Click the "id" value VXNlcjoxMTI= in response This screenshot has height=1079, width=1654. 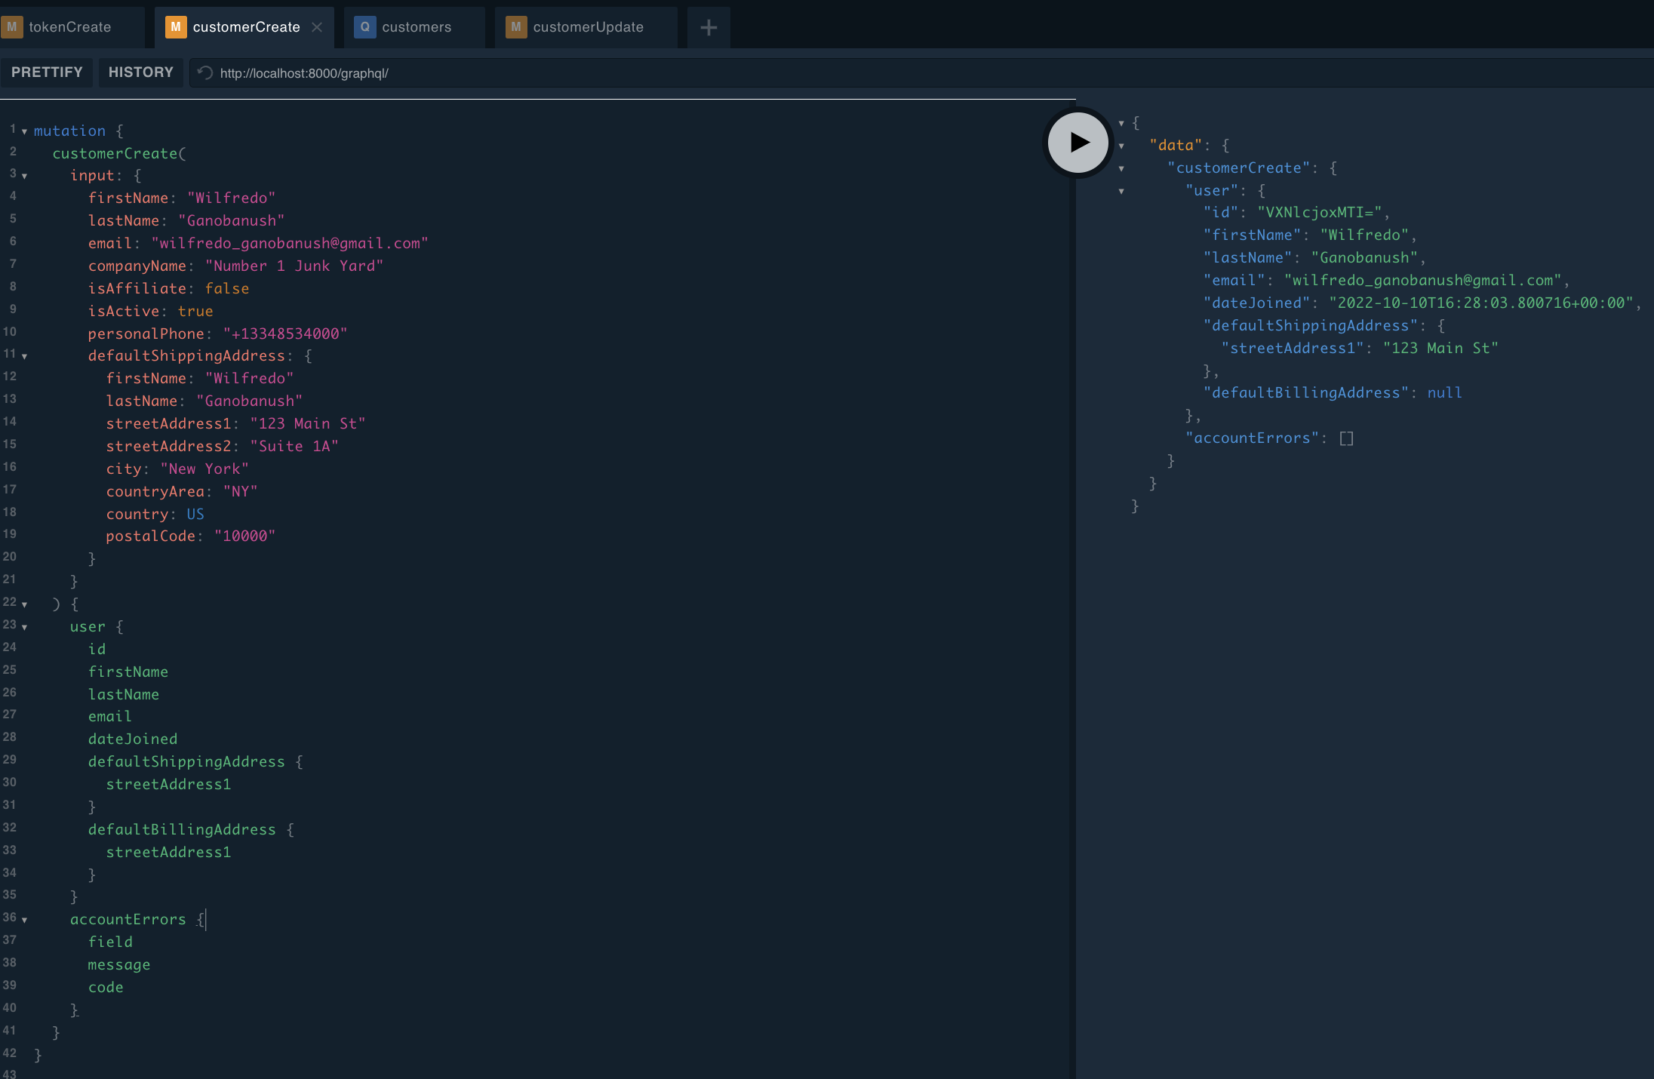(1320, 212)
